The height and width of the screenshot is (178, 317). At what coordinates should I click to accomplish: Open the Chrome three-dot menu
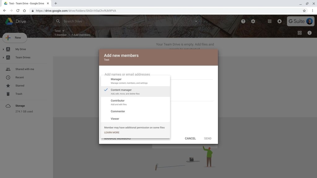pos(312,11)
